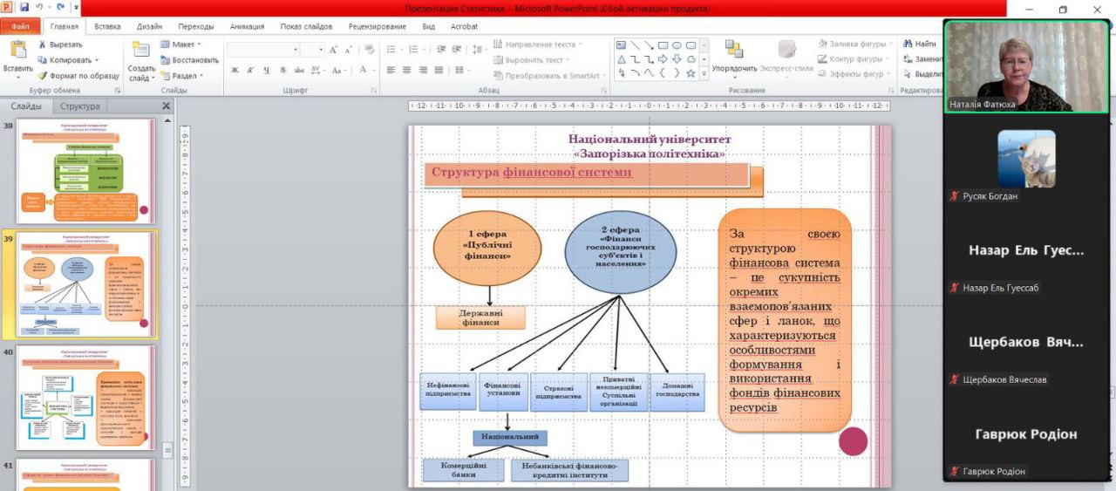Toggle underline formatting (Ч)

click(x=267, y=70)
